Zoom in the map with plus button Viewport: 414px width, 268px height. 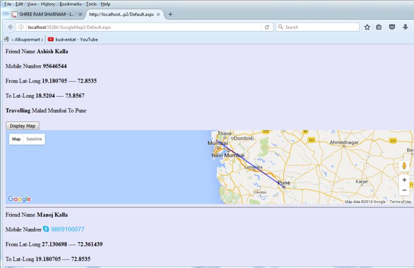click(404, 180)
